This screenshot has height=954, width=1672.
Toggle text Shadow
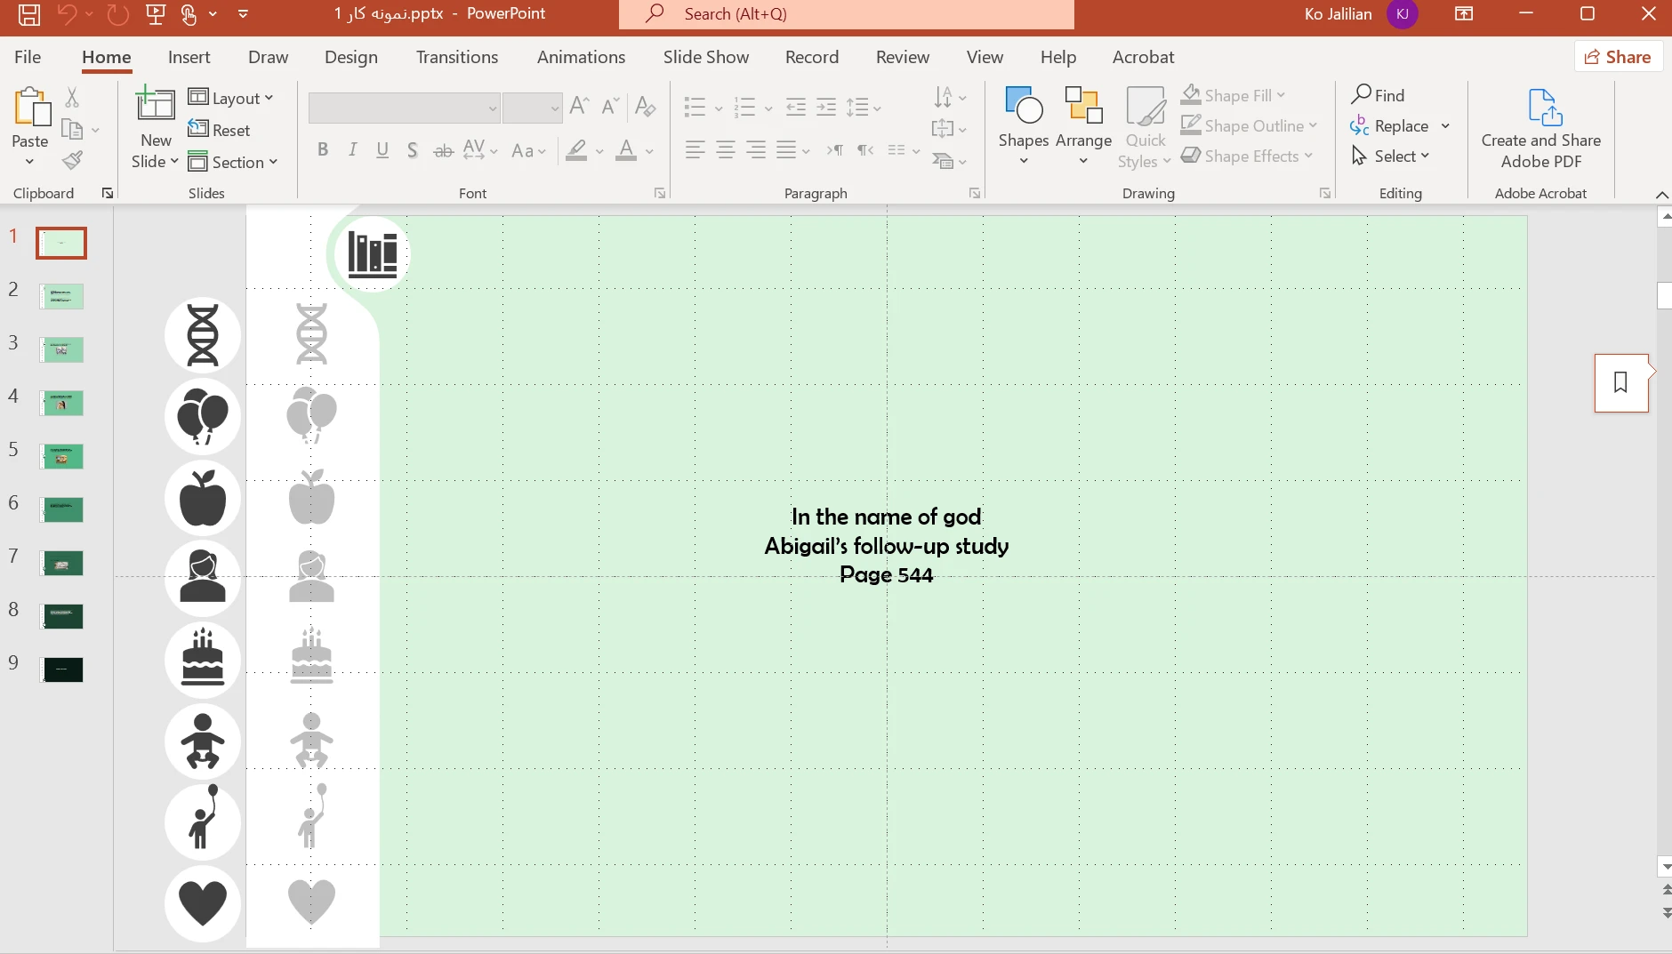point(412,149)
